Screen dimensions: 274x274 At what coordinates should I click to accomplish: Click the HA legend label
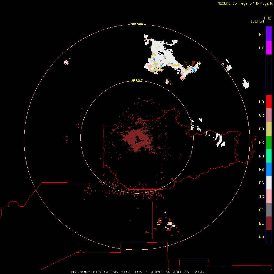coord(261,102)
